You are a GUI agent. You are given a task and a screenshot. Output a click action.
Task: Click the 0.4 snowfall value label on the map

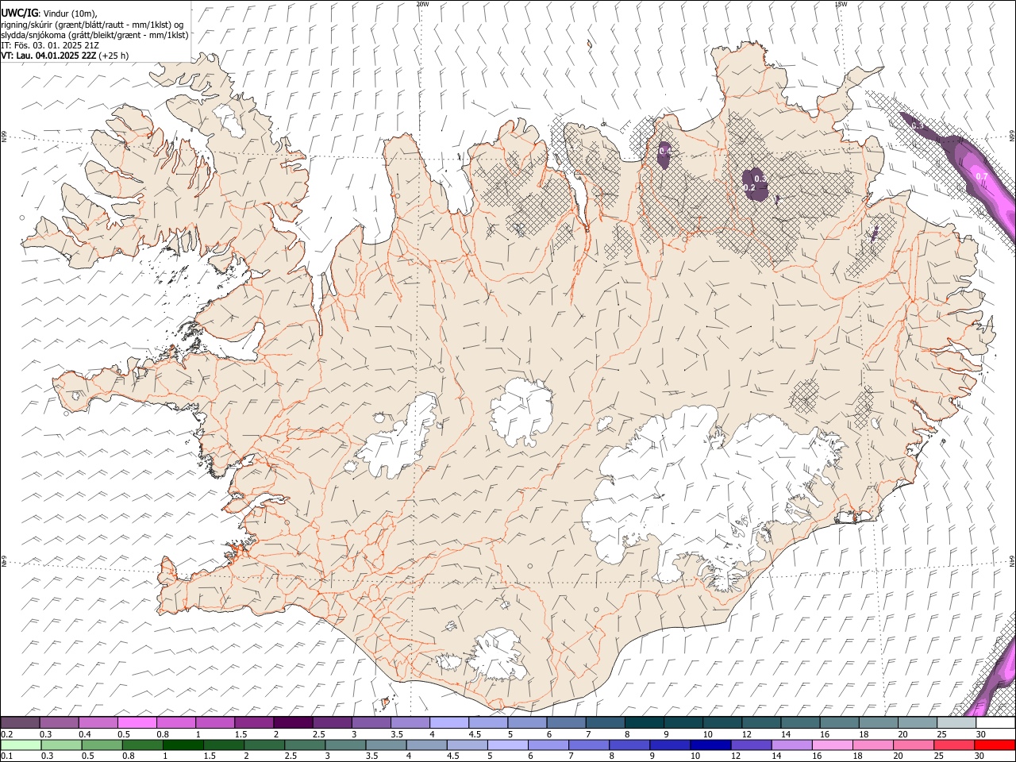665,150
